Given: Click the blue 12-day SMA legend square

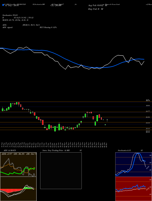Looking at the screenshot, I should 3,5.
